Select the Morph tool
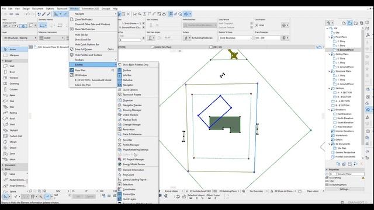This screenshot has height=210, width=374. (14, 142)
